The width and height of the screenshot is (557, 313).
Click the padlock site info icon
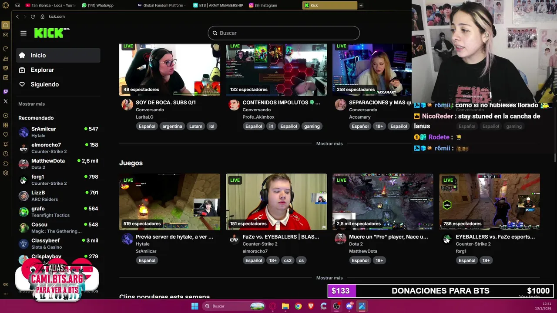42,17
